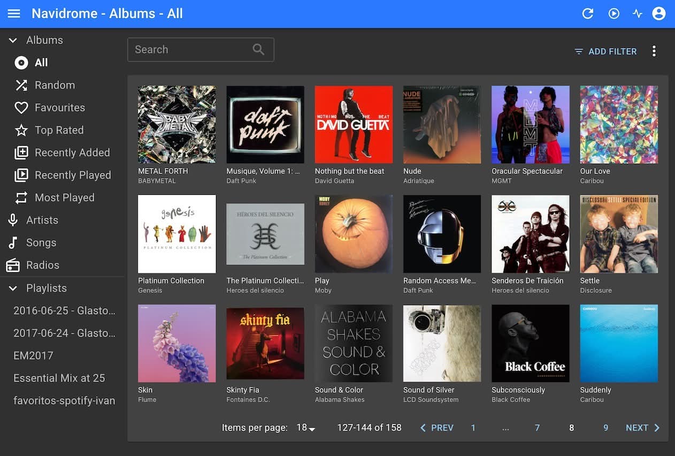This screenshot has width=675, height=456.
Task: Open the hamburger navigation menu
Action: click(14, 13)
